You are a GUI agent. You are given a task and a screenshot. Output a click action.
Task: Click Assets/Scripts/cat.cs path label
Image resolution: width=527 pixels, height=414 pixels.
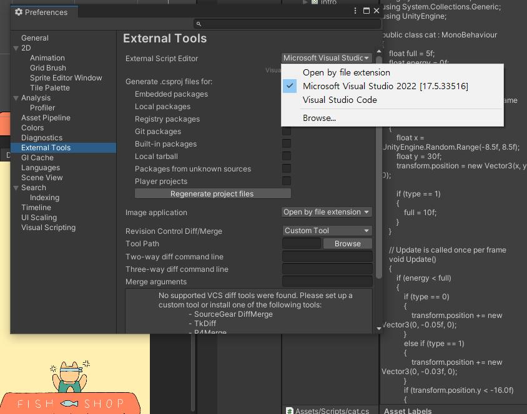pos(332,411)
